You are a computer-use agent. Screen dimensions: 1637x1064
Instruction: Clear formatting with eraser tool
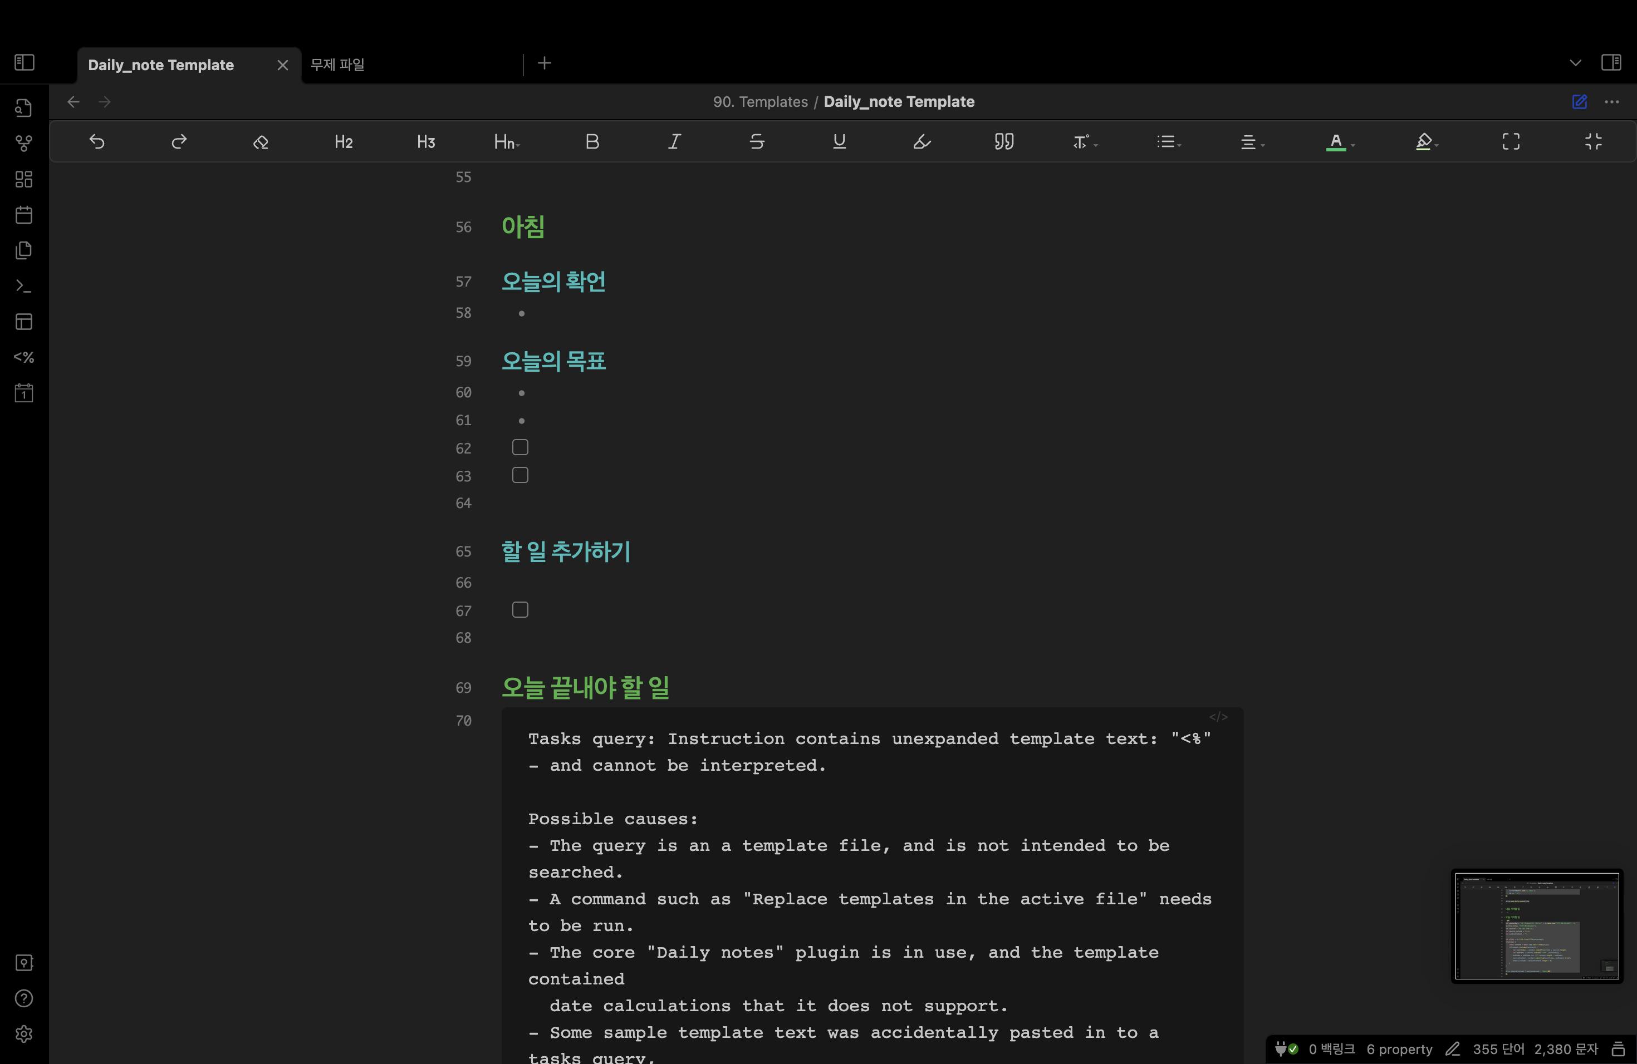(x=261, y=141)
